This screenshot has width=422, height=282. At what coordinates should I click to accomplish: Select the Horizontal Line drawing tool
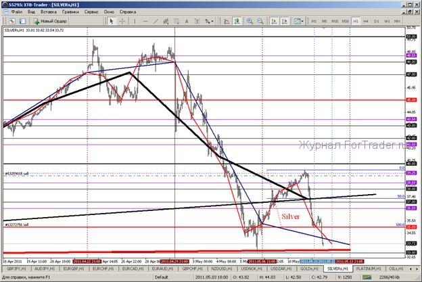click(x=145, y=21)
